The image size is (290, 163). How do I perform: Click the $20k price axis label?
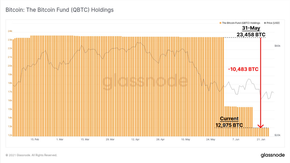[277, 135]
